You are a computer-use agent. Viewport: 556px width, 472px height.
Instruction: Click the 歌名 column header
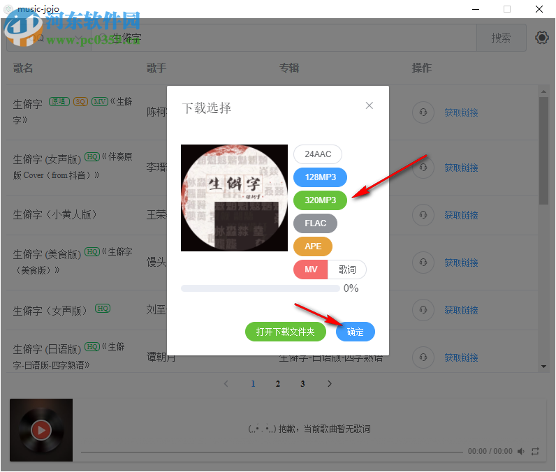(23, 68)
